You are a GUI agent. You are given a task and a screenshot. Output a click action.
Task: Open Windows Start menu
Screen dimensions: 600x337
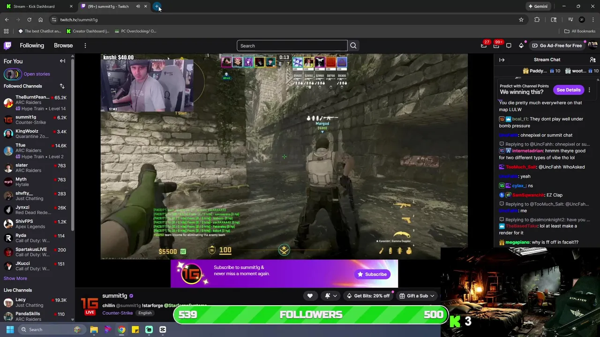pyautogui.click(x=10, y=330)
